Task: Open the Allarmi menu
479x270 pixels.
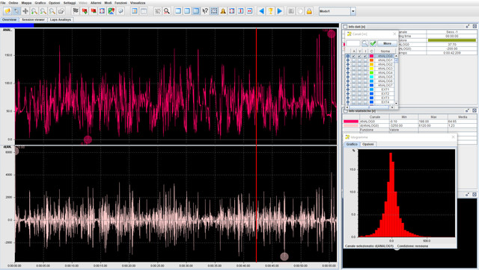Action: 96,3
